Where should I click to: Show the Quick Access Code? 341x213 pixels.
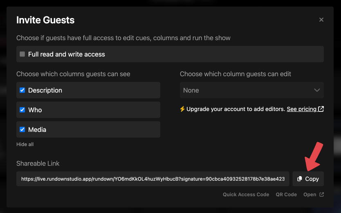click(246, 195)
